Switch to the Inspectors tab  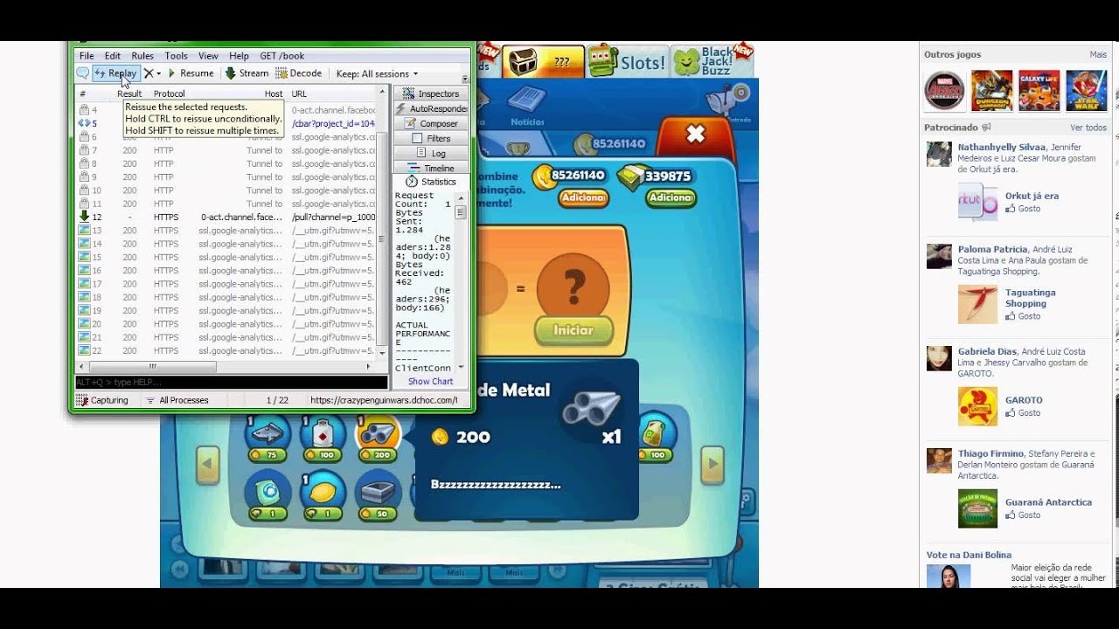(x=431, y=93)
